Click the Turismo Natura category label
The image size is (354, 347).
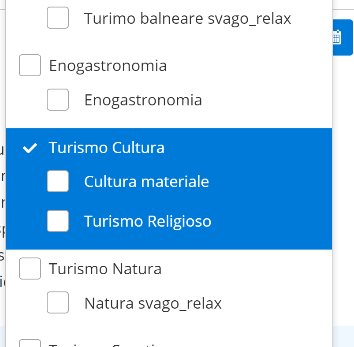coord(105,269)
